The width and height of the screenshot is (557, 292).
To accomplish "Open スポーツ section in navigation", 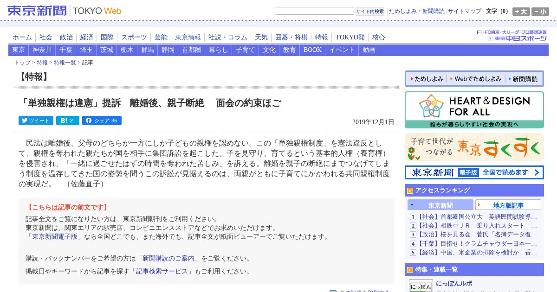I will (134, 38).
